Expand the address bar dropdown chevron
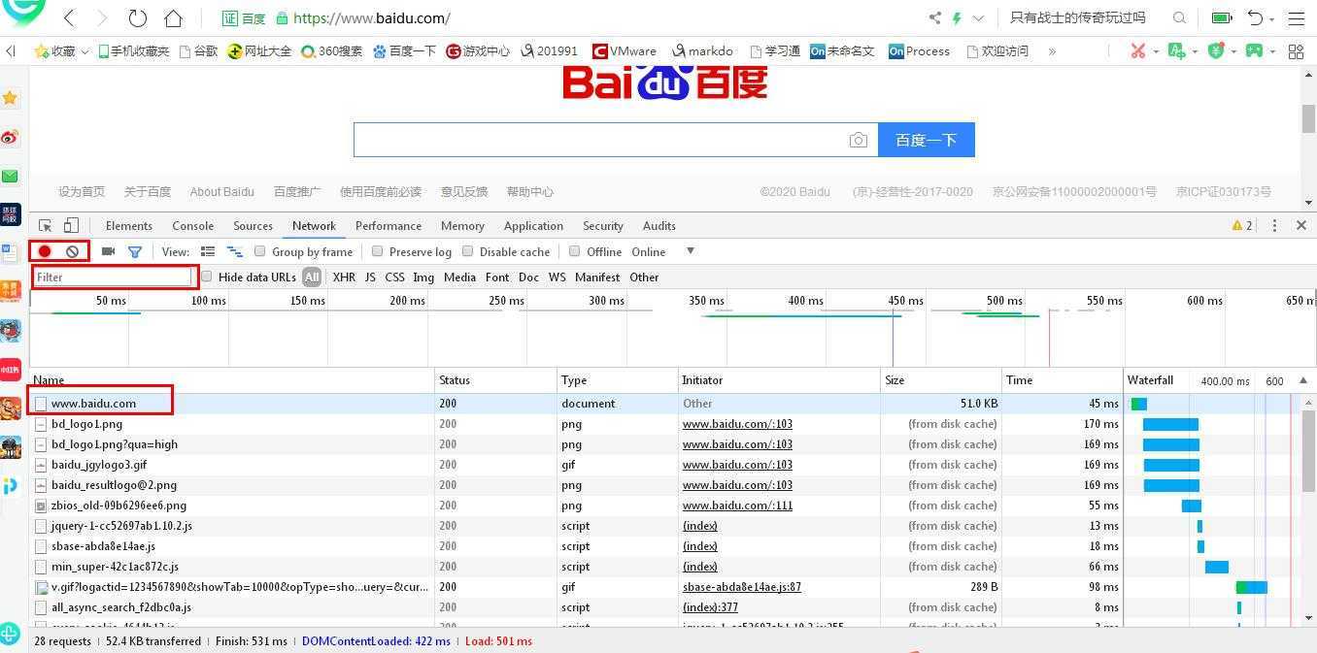 [x=978, y=17]
